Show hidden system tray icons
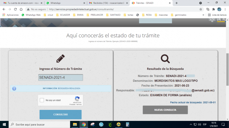The image size is (229, 128). (x=191, y=124)
